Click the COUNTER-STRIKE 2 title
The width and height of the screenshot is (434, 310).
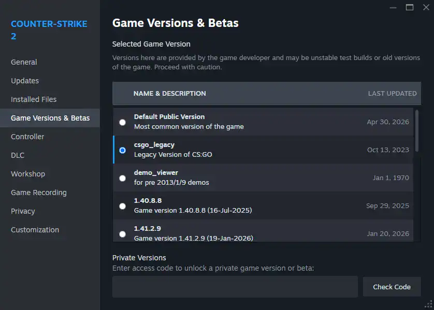click(49, 30)
